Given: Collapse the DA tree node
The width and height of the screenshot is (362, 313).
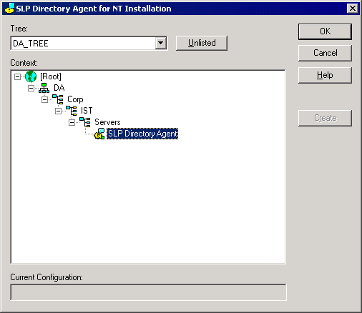Looking at the screenshot, I should pos(31,88).
